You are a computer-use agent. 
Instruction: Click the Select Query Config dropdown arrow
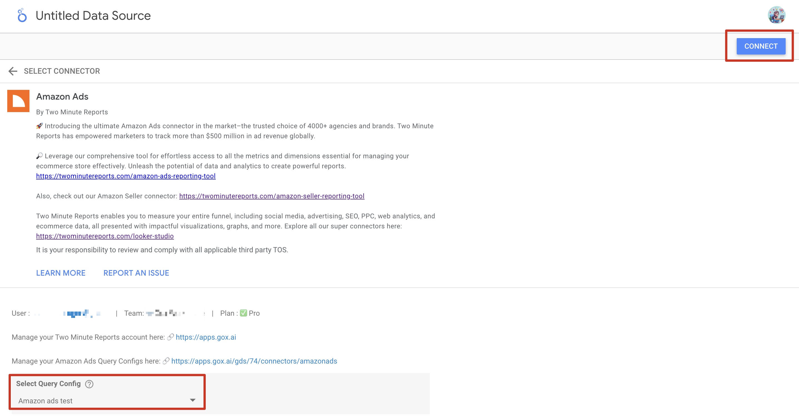(193, 400)
